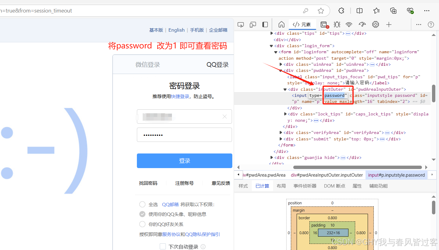This screenshot has width=439, height=250.
Task: Open the DevTools welcome home tab
Action: (x=281, y=25)
